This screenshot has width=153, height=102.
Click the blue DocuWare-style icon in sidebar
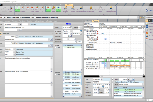(x=147, y=27)
